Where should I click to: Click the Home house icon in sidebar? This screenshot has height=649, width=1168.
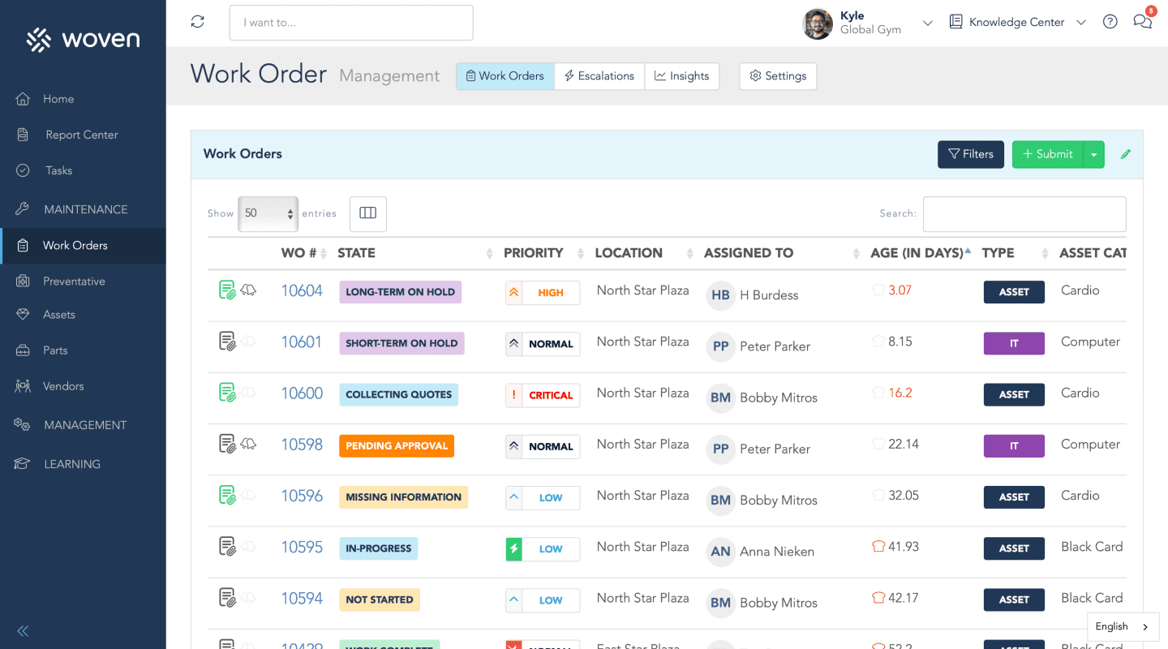(23, 99)
